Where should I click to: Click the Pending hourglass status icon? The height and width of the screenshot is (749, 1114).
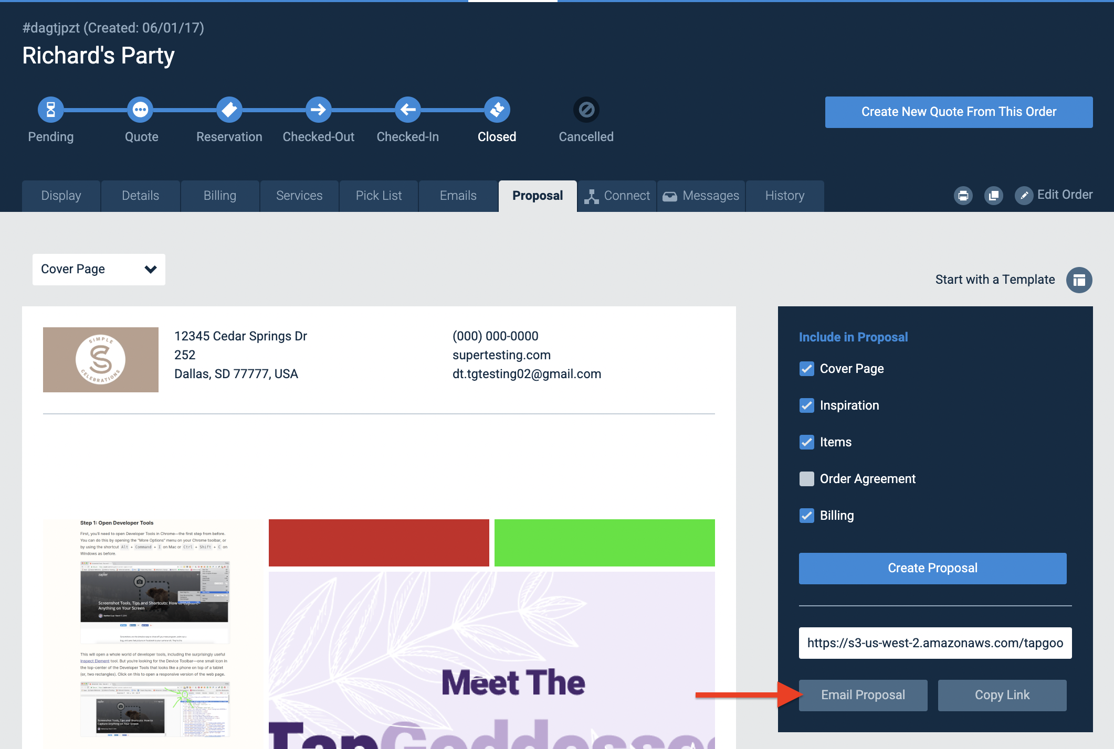click(x=51, y=110)
